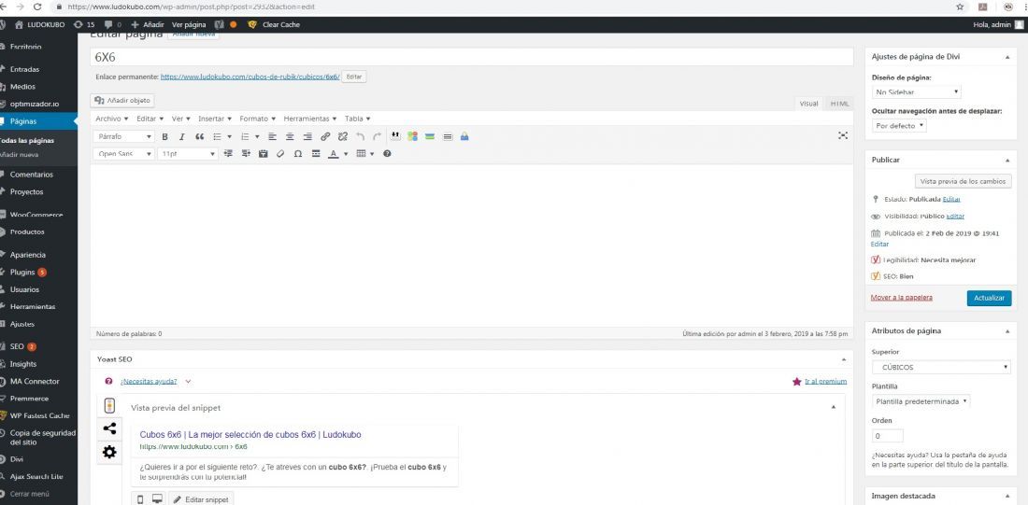This screenshot has width=1028, height=505.
Task: Open the No Sidebar layout dropdown
Action: tap(917, 92)
